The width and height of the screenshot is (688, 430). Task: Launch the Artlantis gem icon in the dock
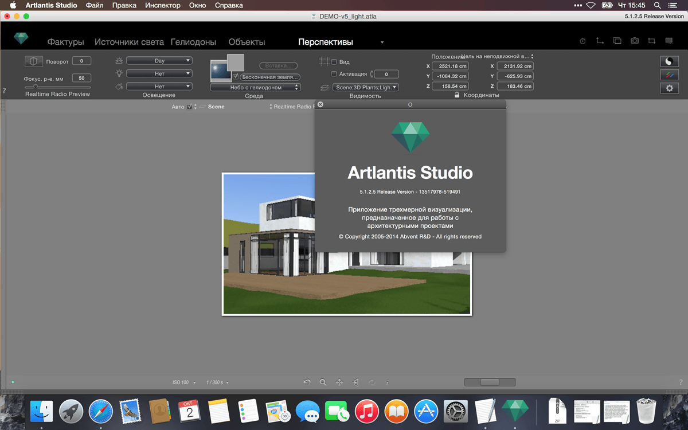click(515, 411)
